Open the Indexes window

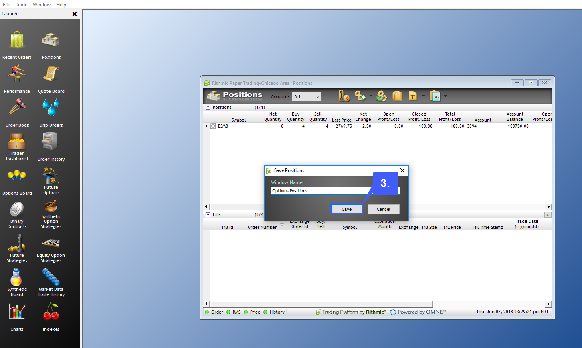click(51, 317)
